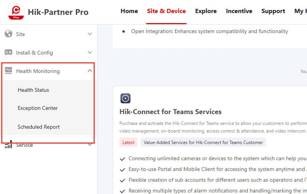The height and width of the screenshot is (194, 307).
Task: Open Exception Center submenu item
Action: tap(38, 108)
